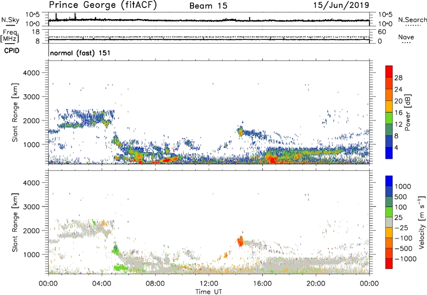Click the date '15/Jun/2019'
427x295 pixels.
point(341,5)
